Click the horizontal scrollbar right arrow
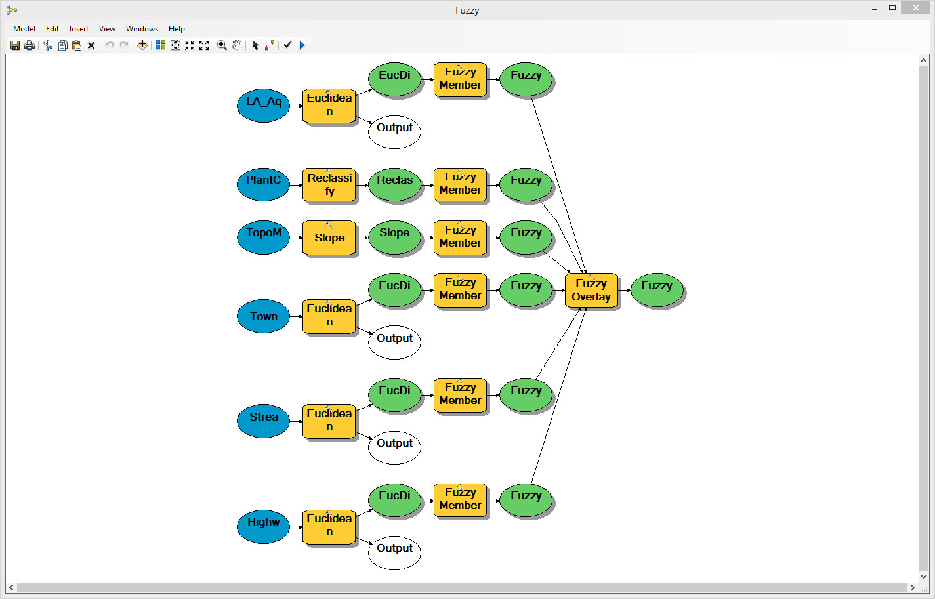Screen dimensions: 935x599 click(x=913, y=588)
